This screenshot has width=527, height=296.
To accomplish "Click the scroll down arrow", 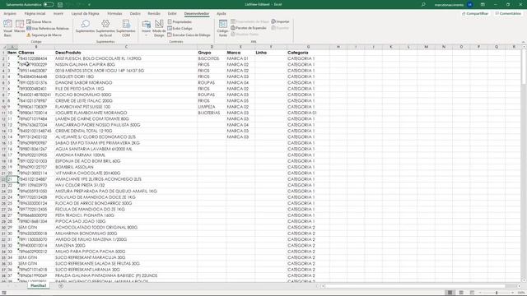I will click(524, 280).
